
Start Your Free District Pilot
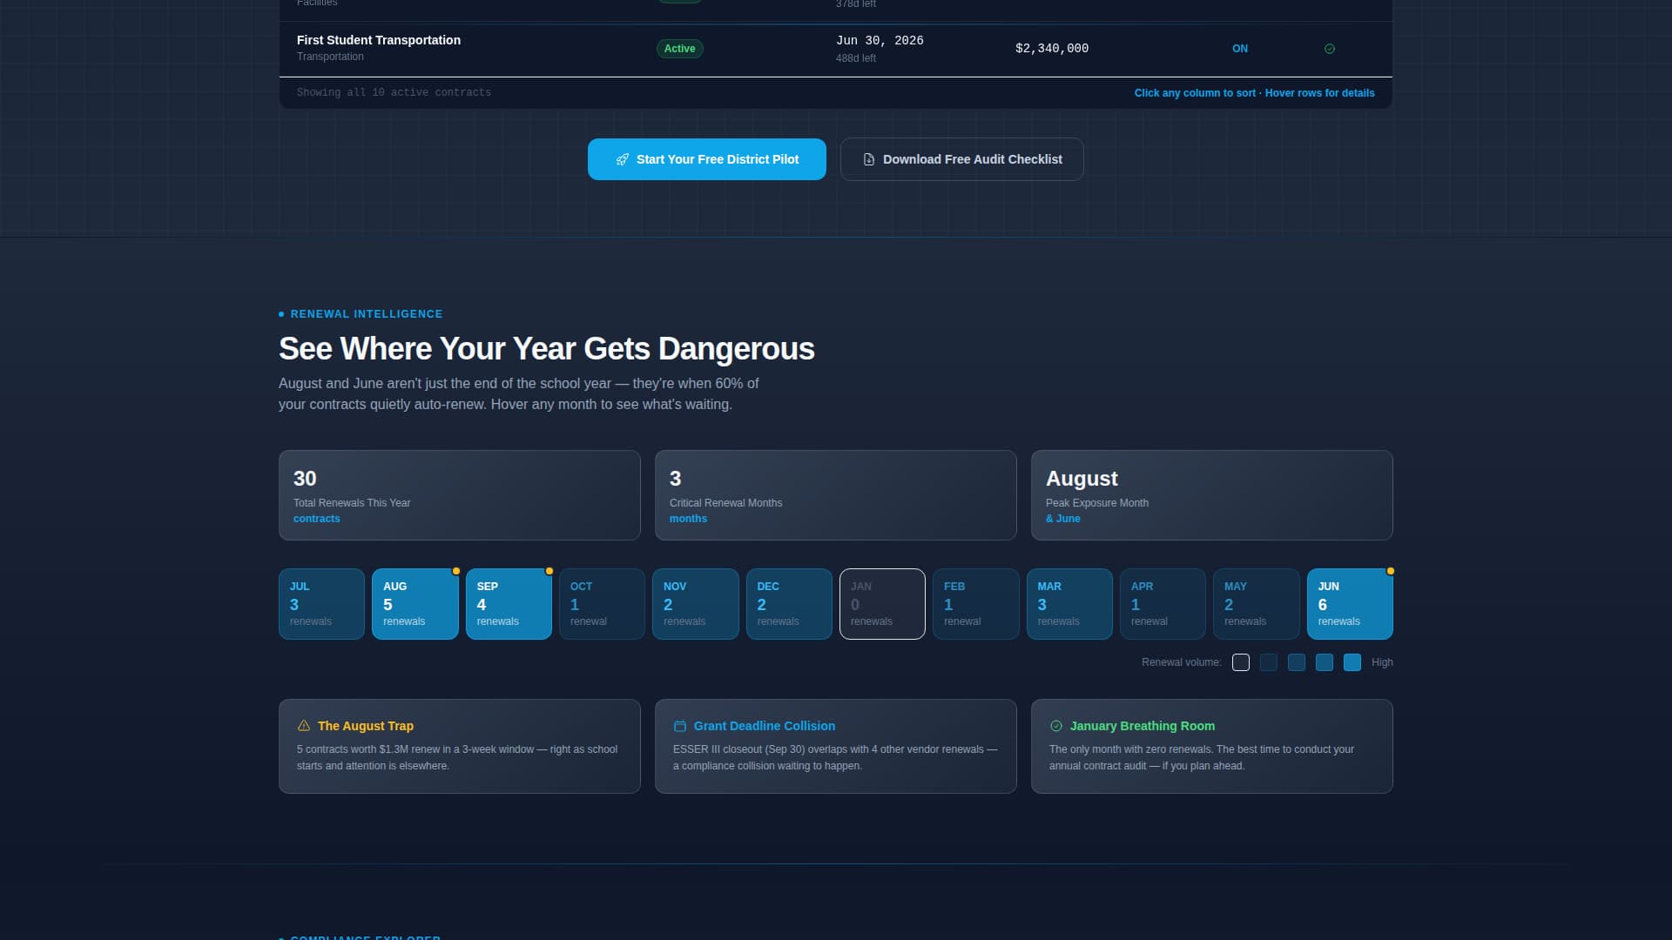706,159
